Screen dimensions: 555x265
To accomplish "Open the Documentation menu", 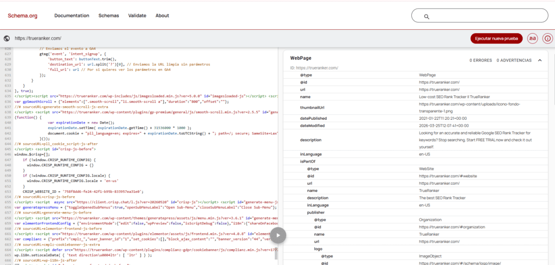I will [x=72, y=16].
